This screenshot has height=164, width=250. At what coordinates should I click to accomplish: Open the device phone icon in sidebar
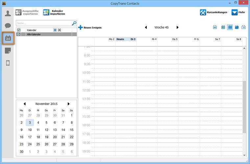pyautogui.click(x=8, y=63)
